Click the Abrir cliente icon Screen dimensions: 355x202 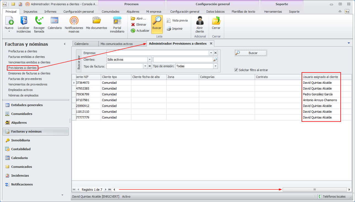(200, 21)
